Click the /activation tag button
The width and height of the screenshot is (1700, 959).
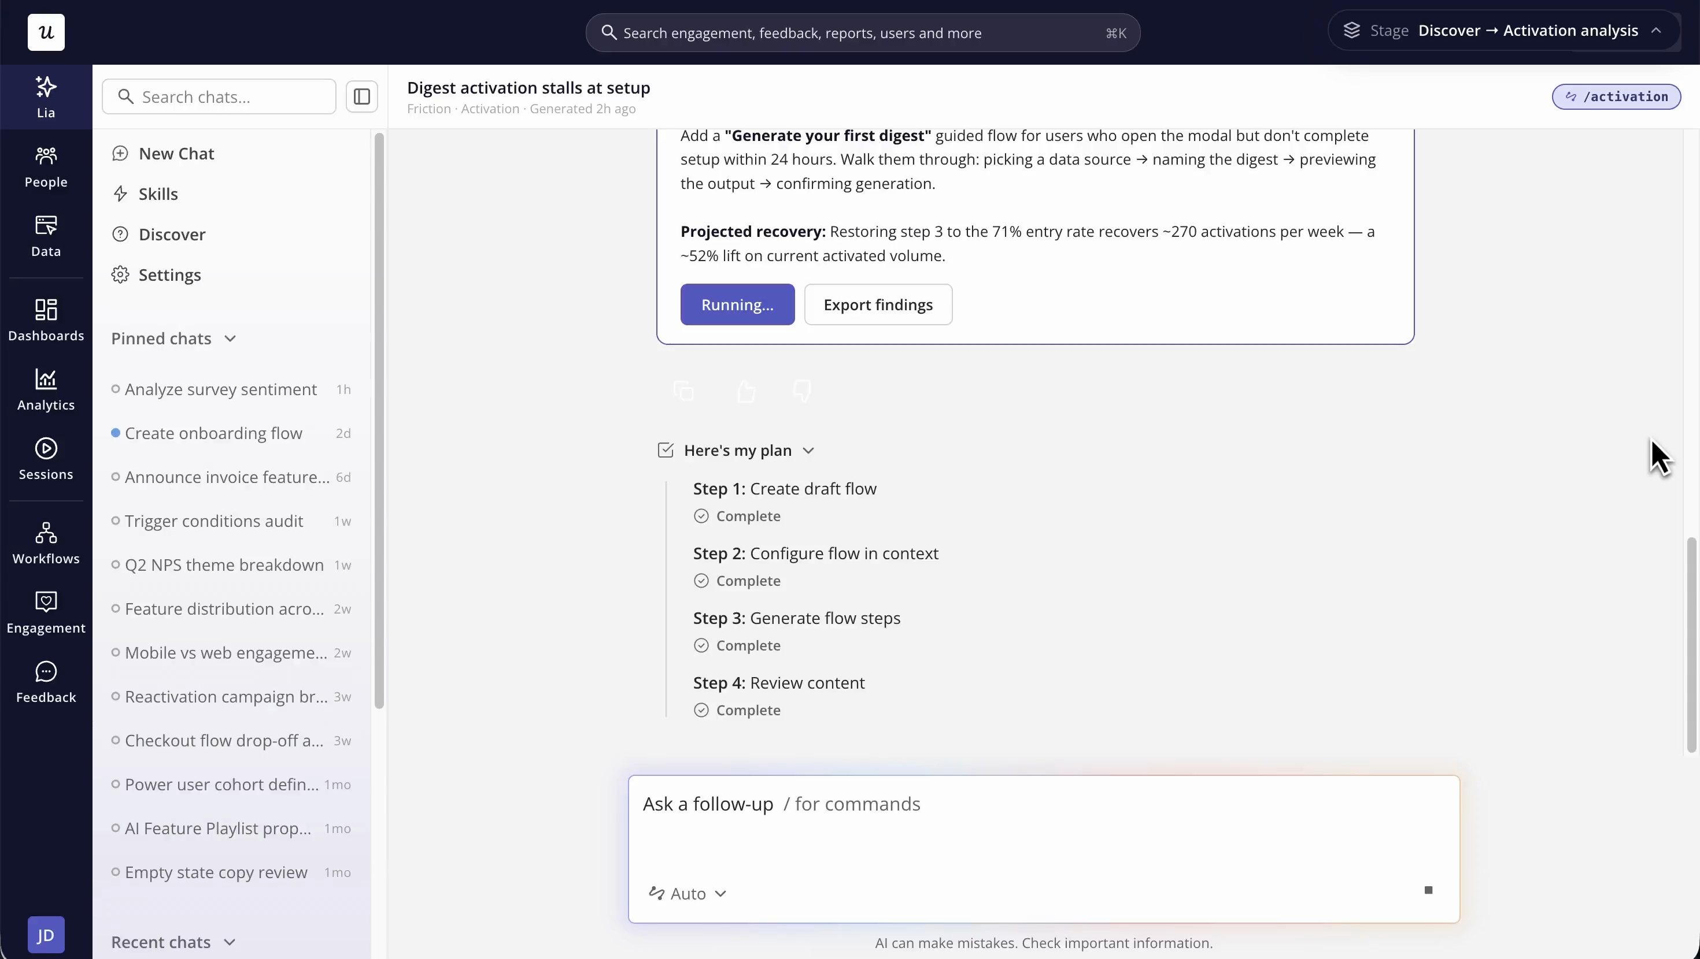(1616, 97)
